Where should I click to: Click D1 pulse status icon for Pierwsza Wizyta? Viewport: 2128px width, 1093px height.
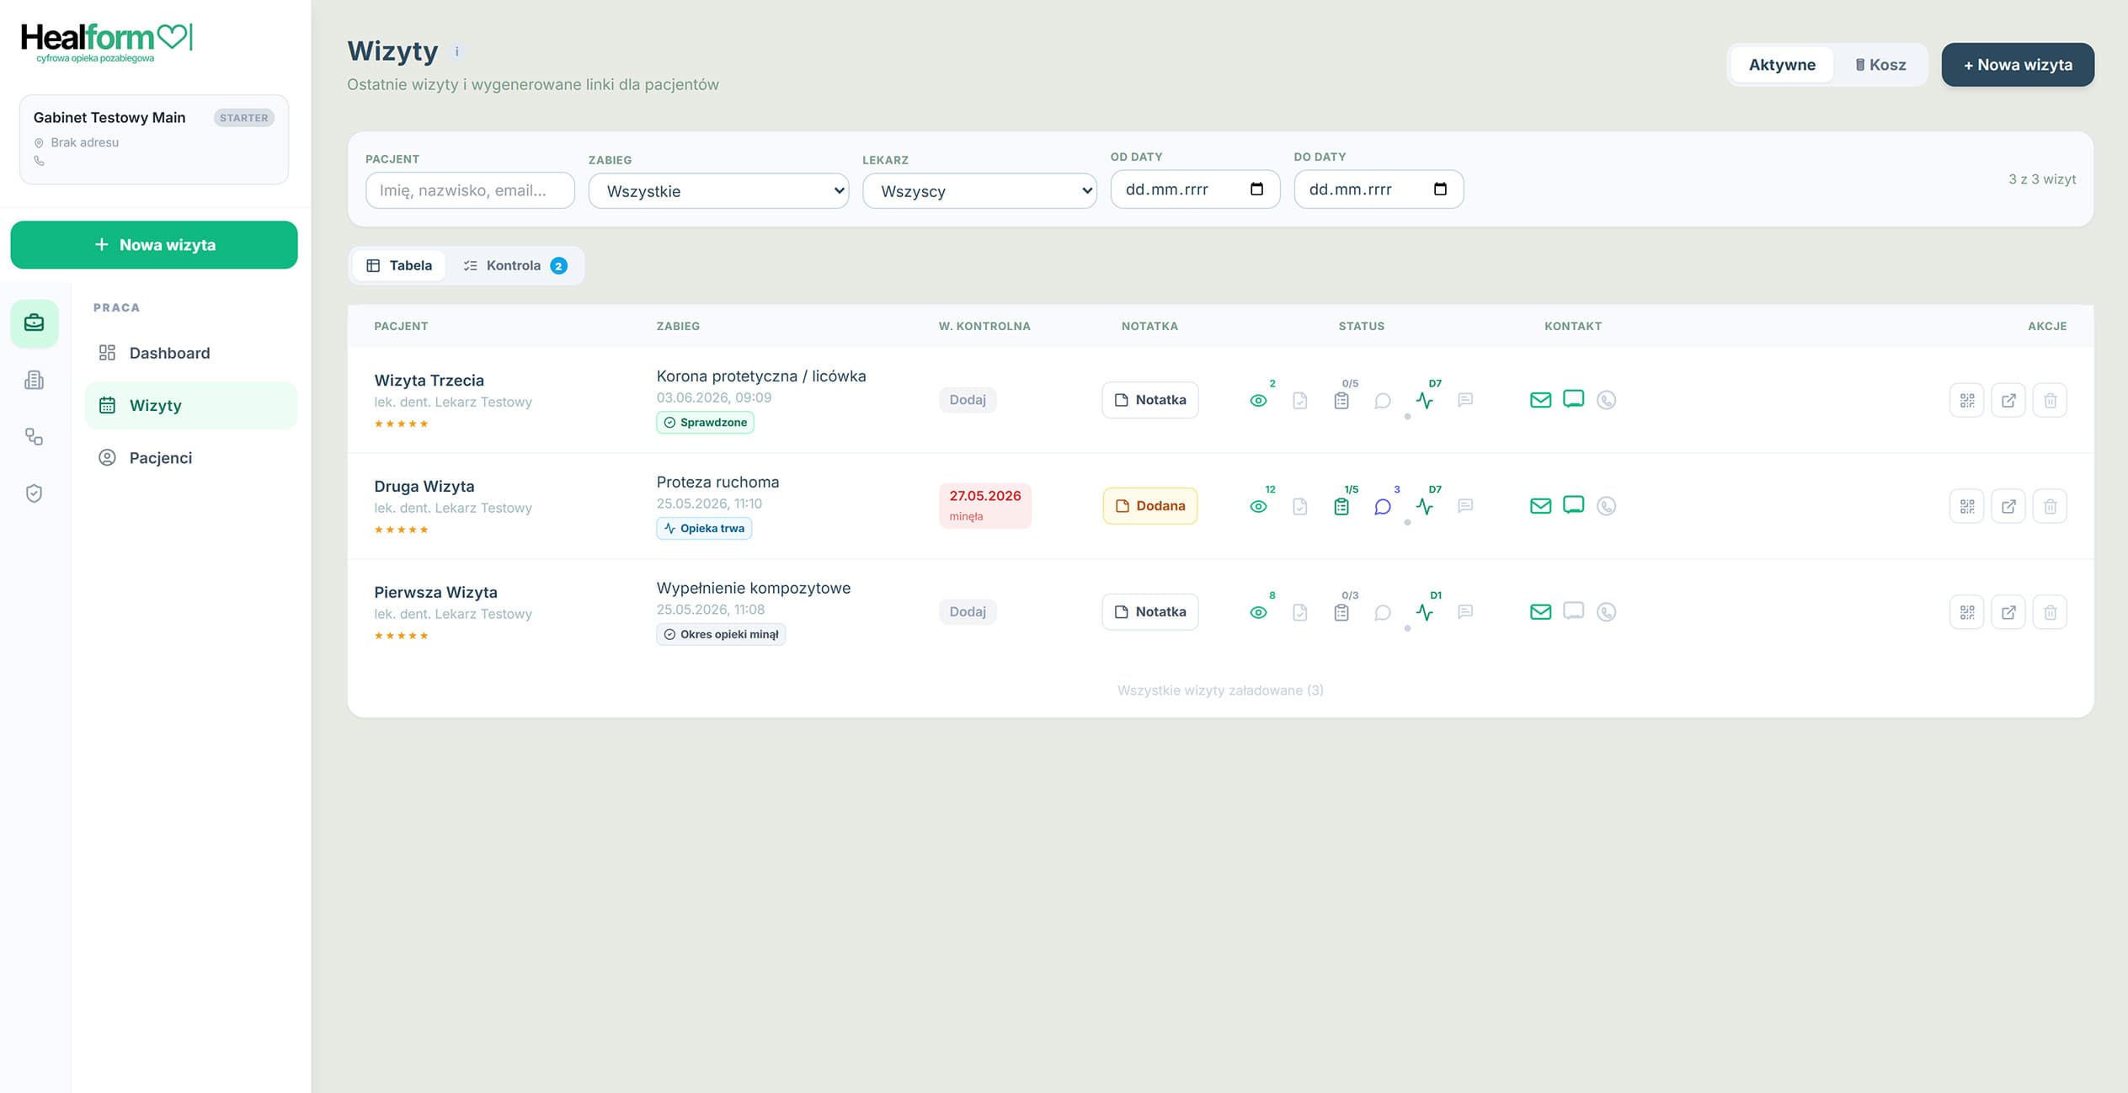(1425, 612)
